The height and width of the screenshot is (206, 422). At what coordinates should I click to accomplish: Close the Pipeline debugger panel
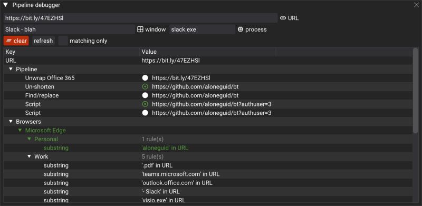[416, 5]
